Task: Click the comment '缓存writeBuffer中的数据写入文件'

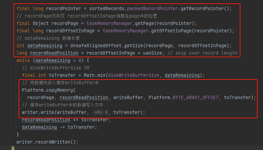Action: pos(63,105)
